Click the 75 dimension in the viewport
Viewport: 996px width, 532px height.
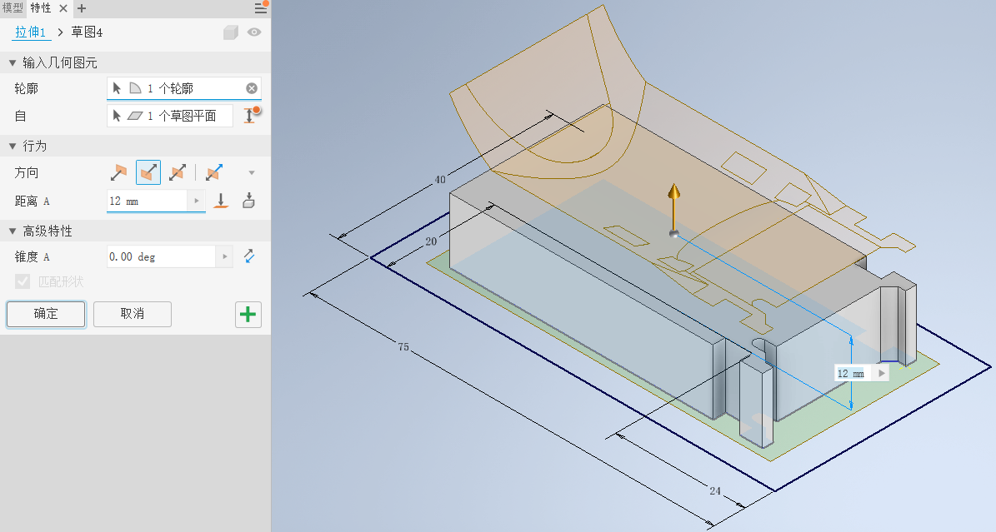(403, 347)
